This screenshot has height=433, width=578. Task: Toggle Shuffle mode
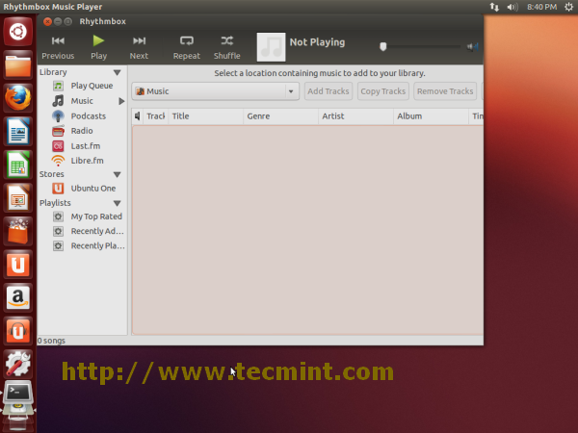pyautogui.click(x=227, y=48)
